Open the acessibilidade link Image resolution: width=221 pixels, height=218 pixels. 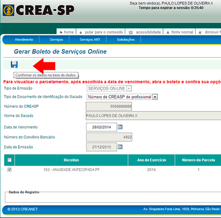point(148,32)
